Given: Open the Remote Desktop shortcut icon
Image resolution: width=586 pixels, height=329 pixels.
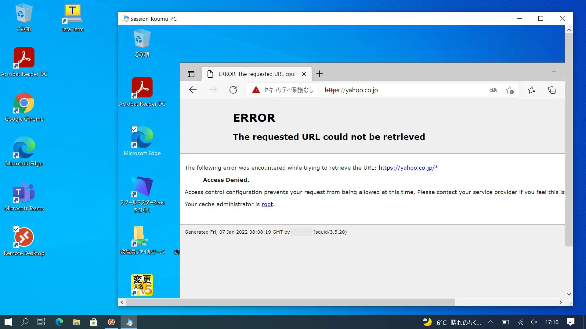Looking at the screenshot, I should click(x=24, y=241).
